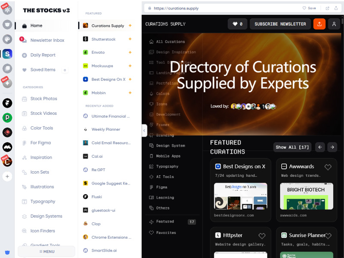344x258 pixels.
Task: Click the orange upload/share icon button
Action: (x=319, y=24)
